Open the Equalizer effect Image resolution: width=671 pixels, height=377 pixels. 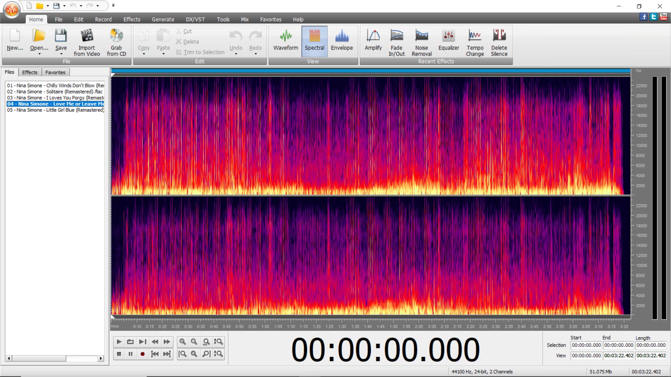click(x=448, y=41)
